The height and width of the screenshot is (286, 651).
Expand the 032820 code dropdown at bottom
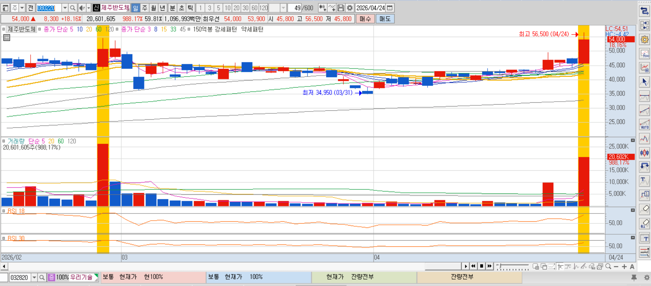34,277
